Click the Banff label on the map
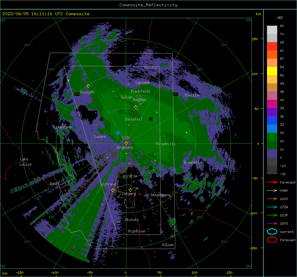This screenshot has width=297, height=277. [54, 183]
